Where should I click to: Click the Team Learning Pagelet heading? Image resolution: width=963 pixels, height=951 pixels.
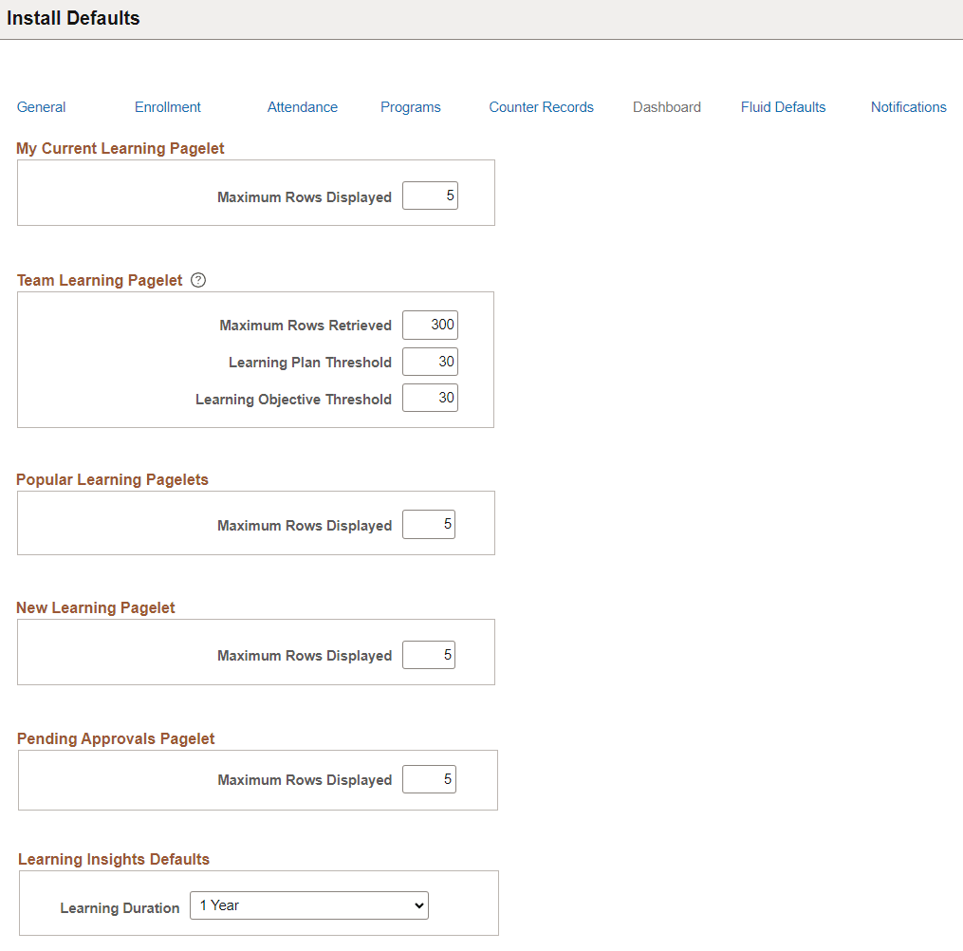coord(99,280)
